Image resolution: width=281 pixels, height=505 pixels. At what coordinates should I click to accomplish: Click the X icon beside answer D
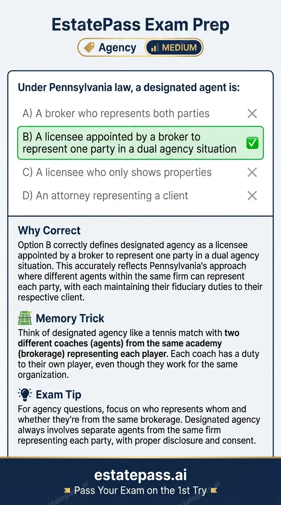click(x=252, y=196)
